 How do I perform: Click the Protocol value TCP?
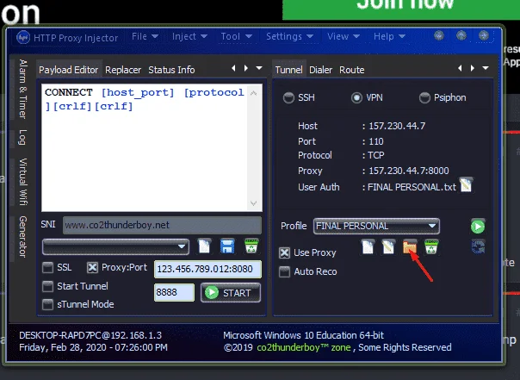coord(376,155)
